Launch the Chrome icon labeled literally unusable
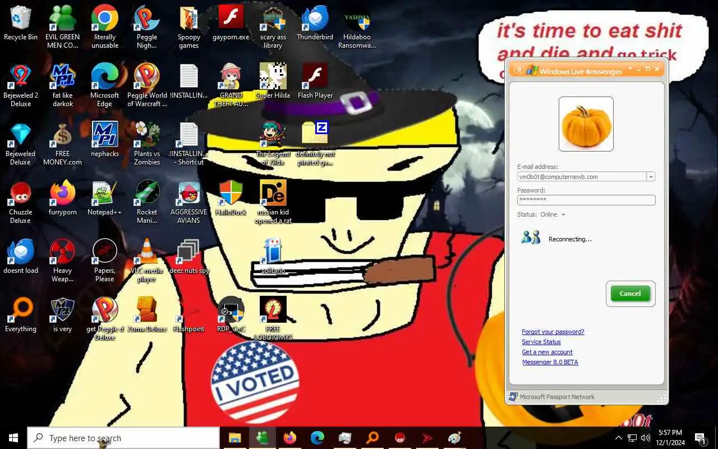The width and height of the screenshot is (718, 449). coord(105,27)
